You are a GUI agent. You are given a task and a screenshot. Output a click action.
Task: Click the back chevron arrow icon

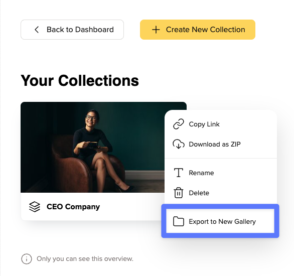37,30
